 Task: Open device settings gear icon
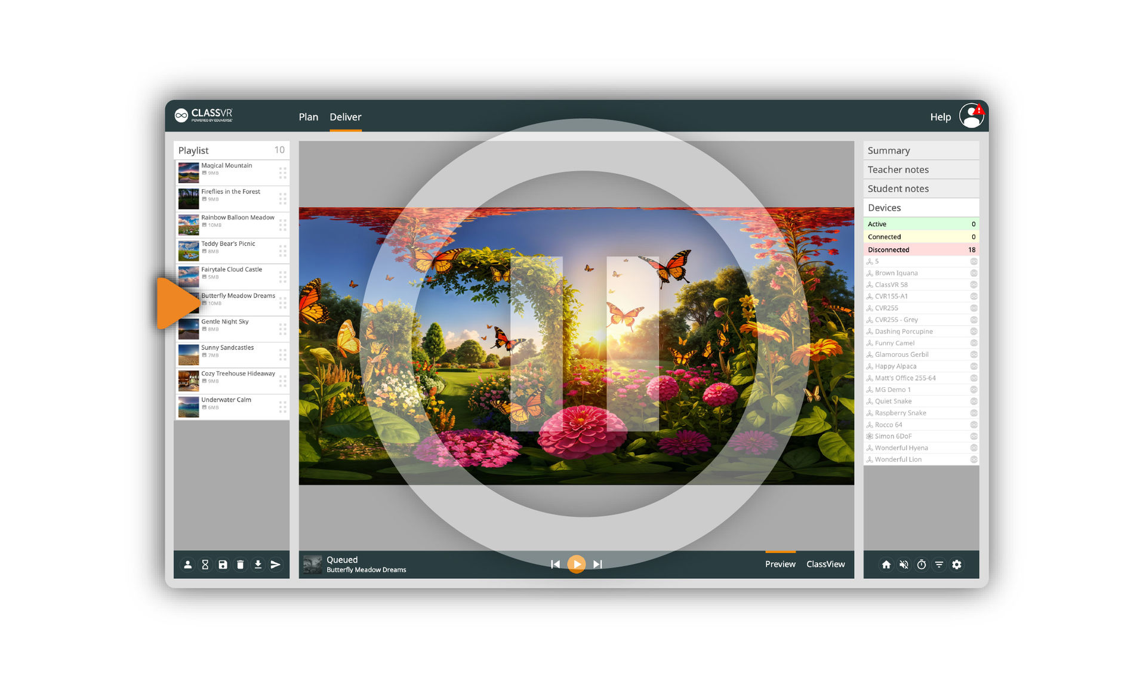click(957, 564)
